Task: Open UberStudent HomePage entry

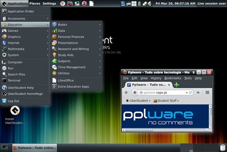Action: click(25, 94)
